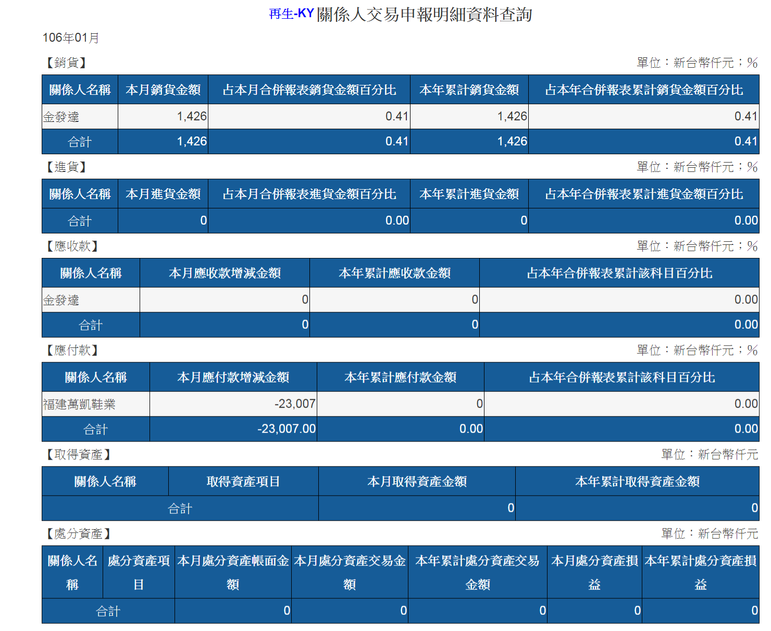The height and width of the screenshot is (631, 771).
Task: Click the 合計 row label in the 應收款 table
Action: point(91,325)
